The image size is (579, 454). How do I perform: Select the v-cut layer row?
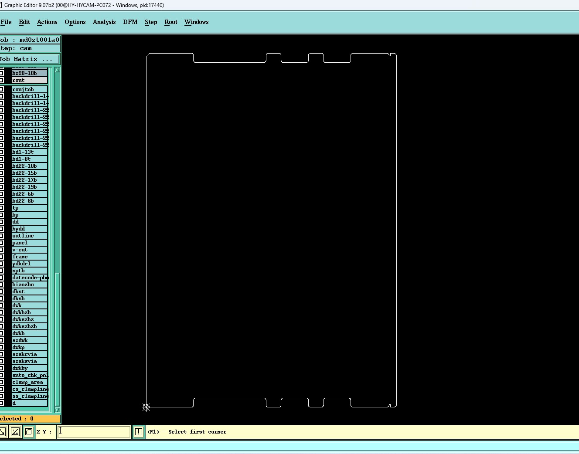[30, 250]
